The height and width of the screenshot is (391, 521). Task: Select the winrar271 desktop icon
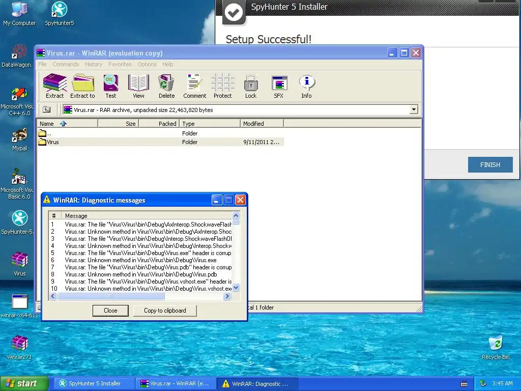19,348
